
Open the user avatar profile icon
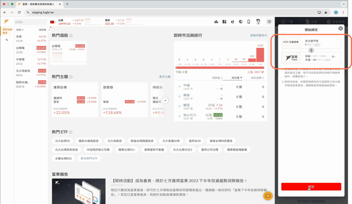coord(258,22)
